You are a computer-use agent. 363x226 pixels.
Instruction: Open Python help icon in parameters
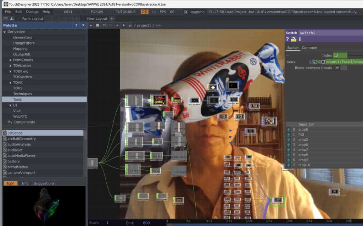(x=294, y=39)
